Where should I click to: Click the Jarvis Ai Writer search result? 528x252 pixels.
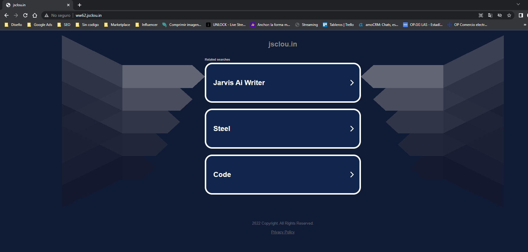(283, 83)
